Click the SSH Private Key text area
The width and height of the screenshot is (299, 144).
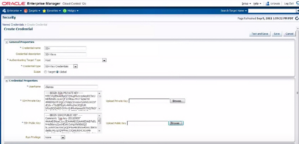71,101
